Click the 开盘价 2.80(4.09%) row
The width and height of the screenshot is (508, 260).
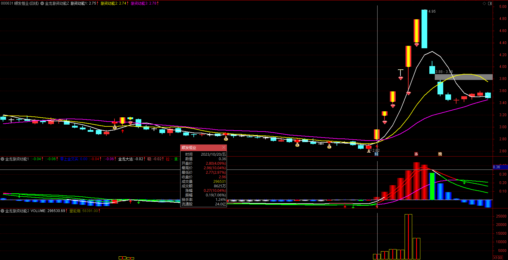[203, 163]
